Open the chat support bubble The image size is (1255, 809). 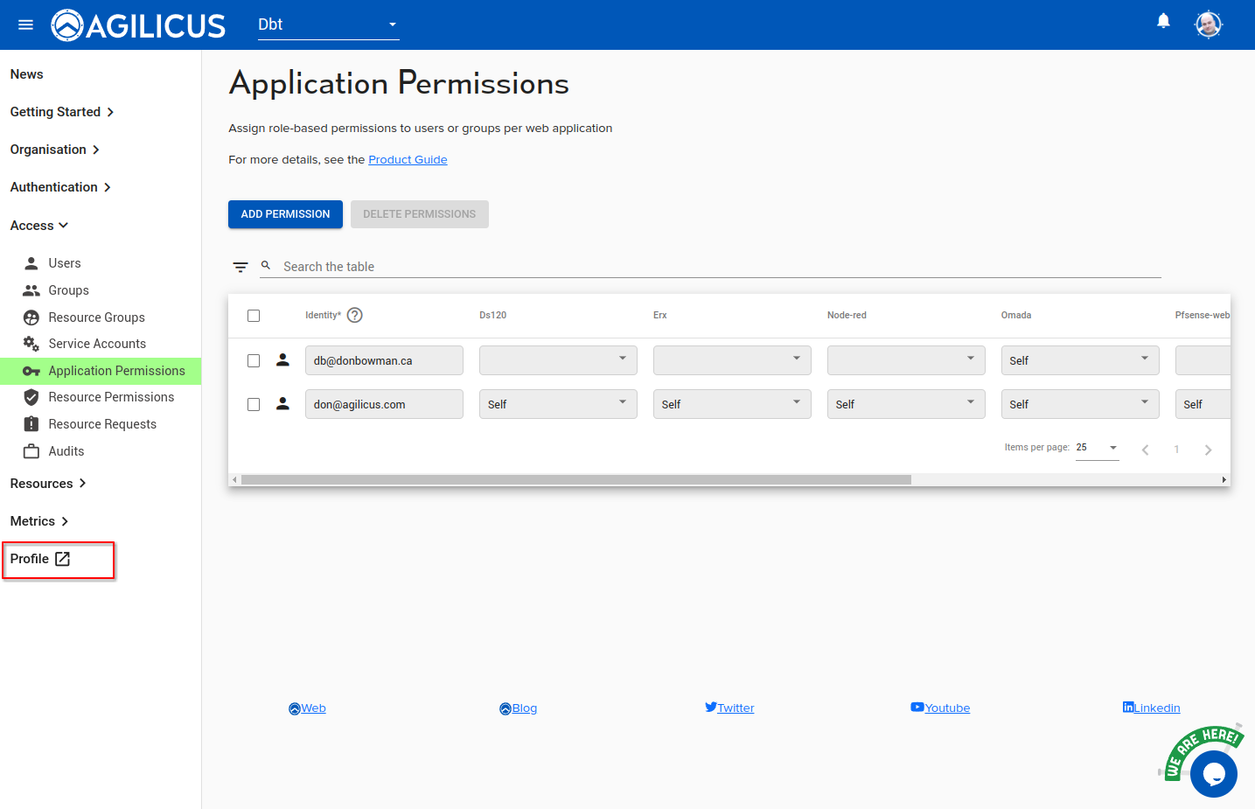coord(1213,773)
